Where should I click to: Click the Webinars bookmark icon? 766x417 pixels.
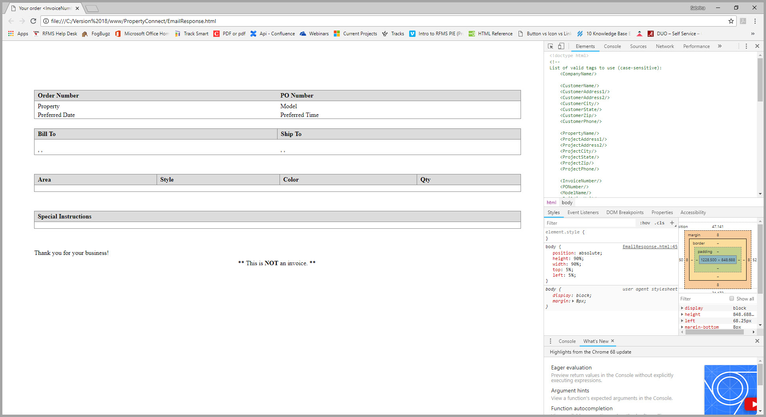coord(303,34)
